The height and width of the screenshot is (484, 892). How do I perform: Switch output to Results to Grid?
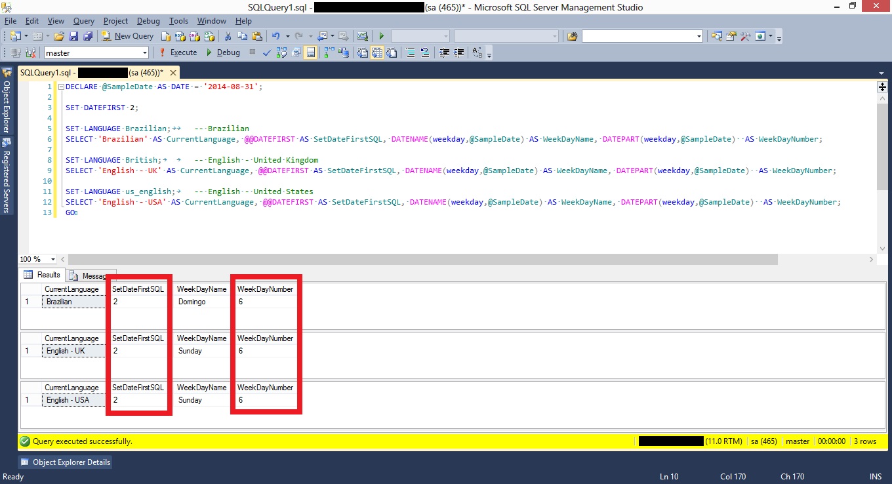coord(377,52)
